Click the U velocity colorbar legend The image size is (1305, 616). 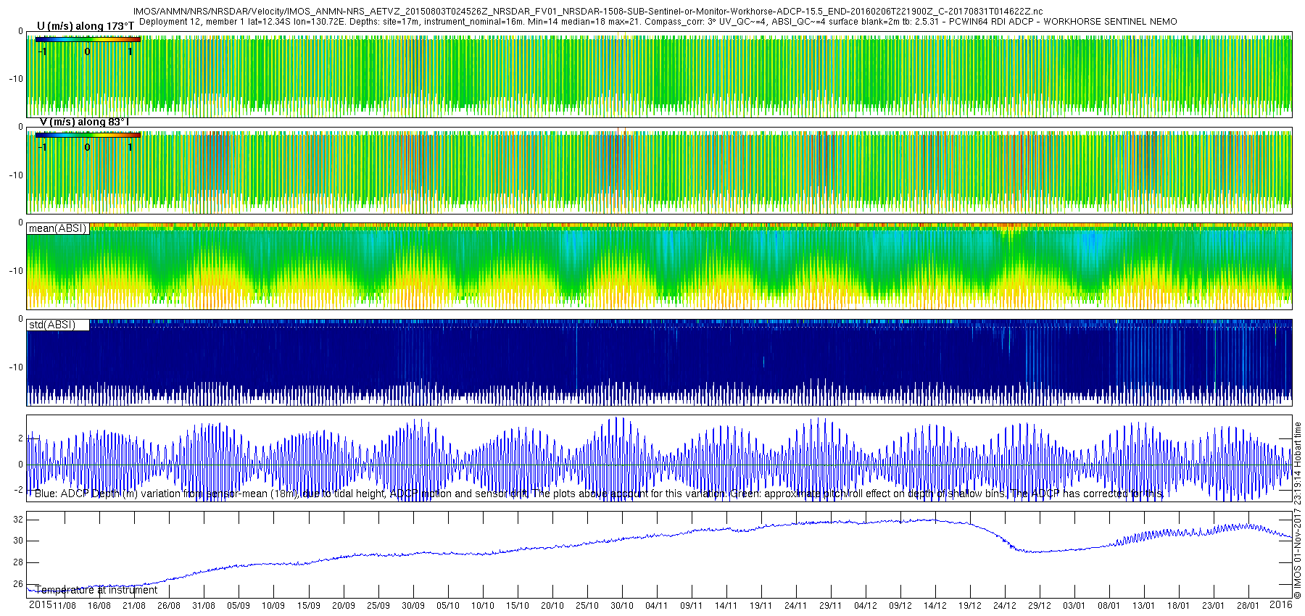tap(88, 39)
